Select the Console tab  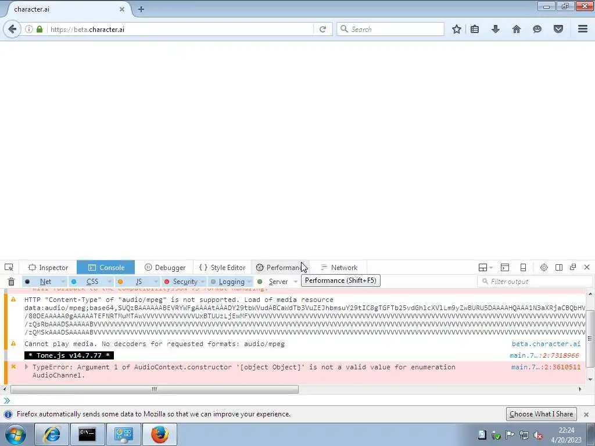[106, 267]
